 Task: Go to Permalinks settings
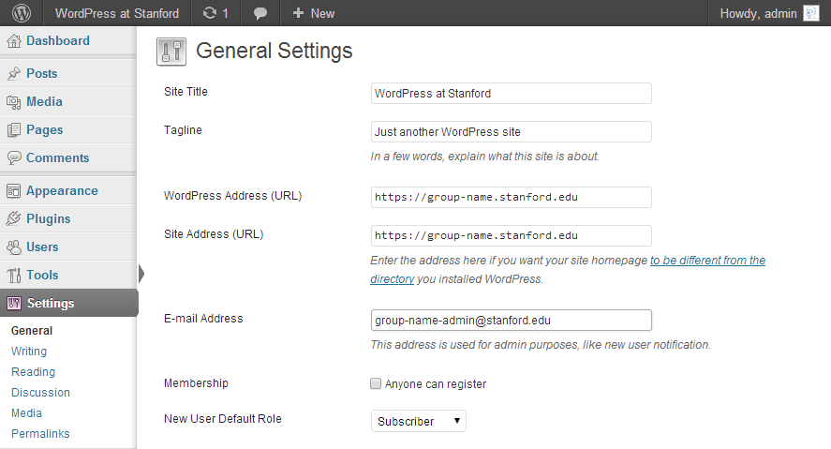click(40, 434)
